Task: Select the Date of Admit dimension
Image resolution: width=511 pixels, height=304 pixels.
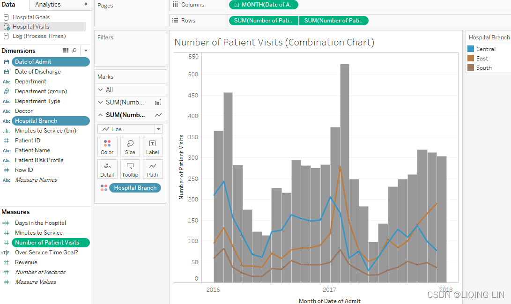Action: (x=51, y=62)
